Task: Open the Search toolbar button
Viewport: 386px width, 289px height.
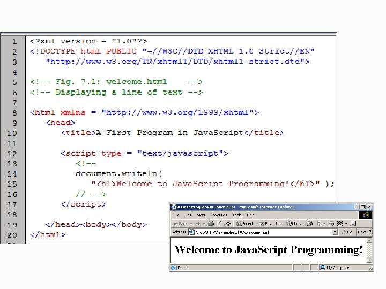Action: (x=245, y=224)
